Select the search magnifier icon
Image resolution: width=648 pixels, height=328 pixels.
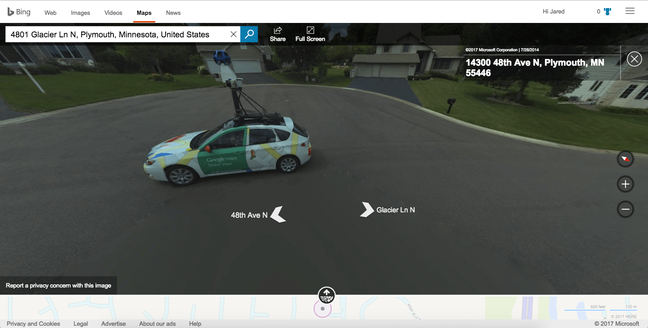coord(249,34)
